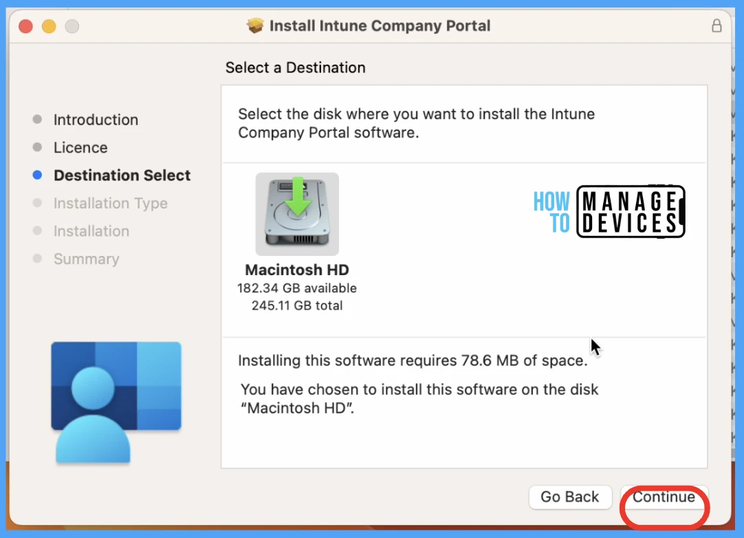
Task: Click the grey disabled zoom button in title bar
Action: pos(72,26)
